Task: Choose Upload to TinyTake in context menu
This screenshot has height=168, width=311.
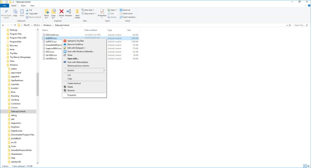Action: [x=84, y=41]
